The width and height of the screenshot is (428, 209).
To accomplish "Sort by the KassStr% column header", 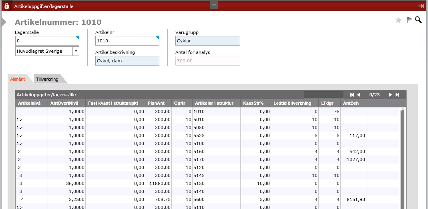I will pos(255,103).
